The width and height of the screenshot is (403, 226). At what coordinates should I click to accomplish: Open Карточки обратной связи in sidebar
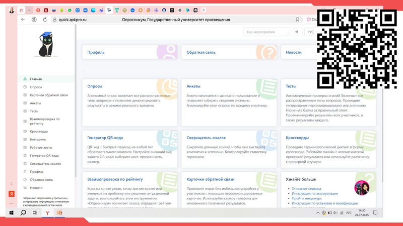(x=49, y=95)
